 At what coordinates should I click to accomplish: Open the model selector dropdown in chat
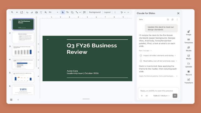[161, 96]
